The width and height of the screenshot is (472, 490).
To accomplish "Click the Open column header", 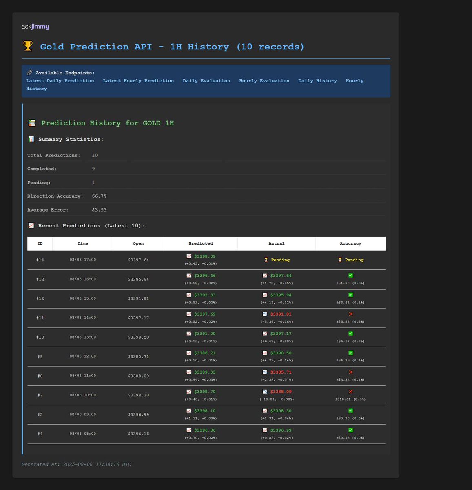I will [x=138, y=243].
